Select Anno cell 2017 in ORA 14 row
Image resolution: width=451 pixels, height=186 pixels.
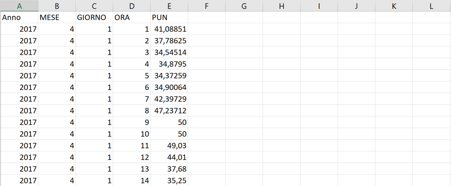19,180
